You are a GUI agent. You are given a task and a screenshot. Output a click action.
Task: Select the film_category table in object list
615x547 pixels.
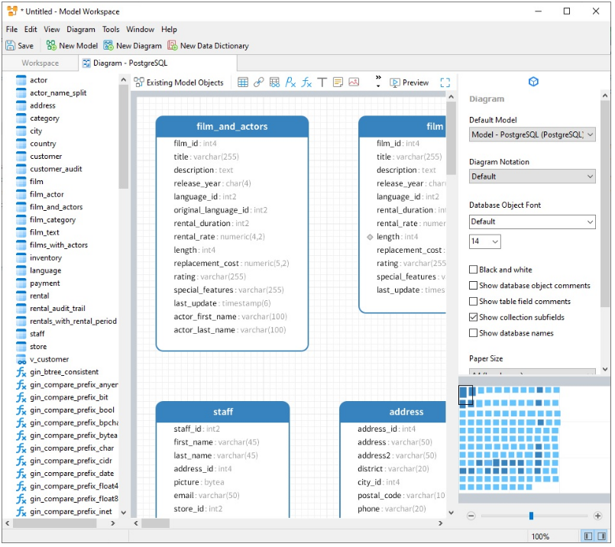coord(52,220)
